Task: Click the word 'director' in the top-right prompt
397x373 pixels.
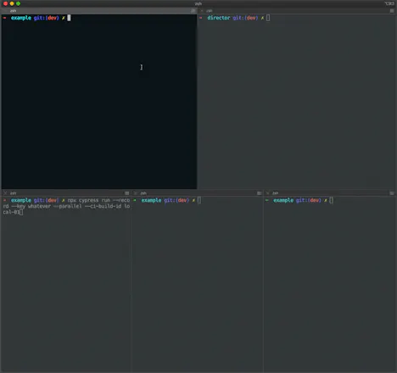Action: 219,18
